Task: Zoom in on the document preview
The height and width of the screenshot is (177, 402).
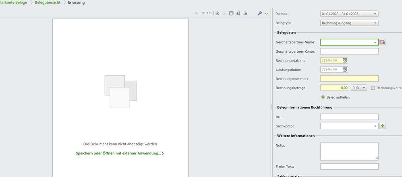Action: click(218, 13)
